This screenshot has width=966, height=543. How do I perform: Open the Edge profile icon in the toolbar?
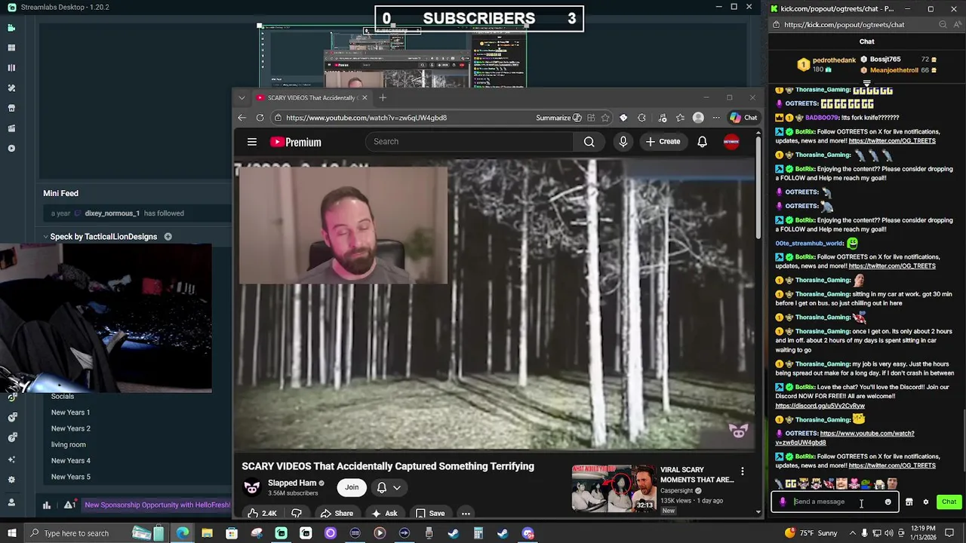pos(698,118)
